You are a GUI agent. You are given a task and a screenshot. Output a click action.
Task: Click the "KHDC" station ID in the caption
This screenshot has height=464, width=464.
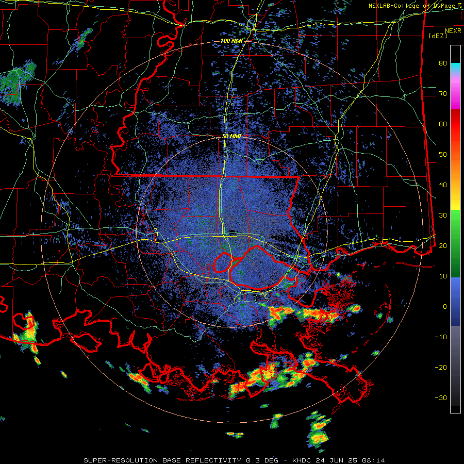tap(302, 460)
